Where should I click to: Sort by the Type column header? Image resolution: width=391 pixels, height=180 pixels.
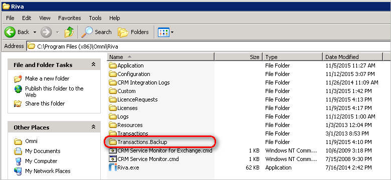click(x=293, y=57)
